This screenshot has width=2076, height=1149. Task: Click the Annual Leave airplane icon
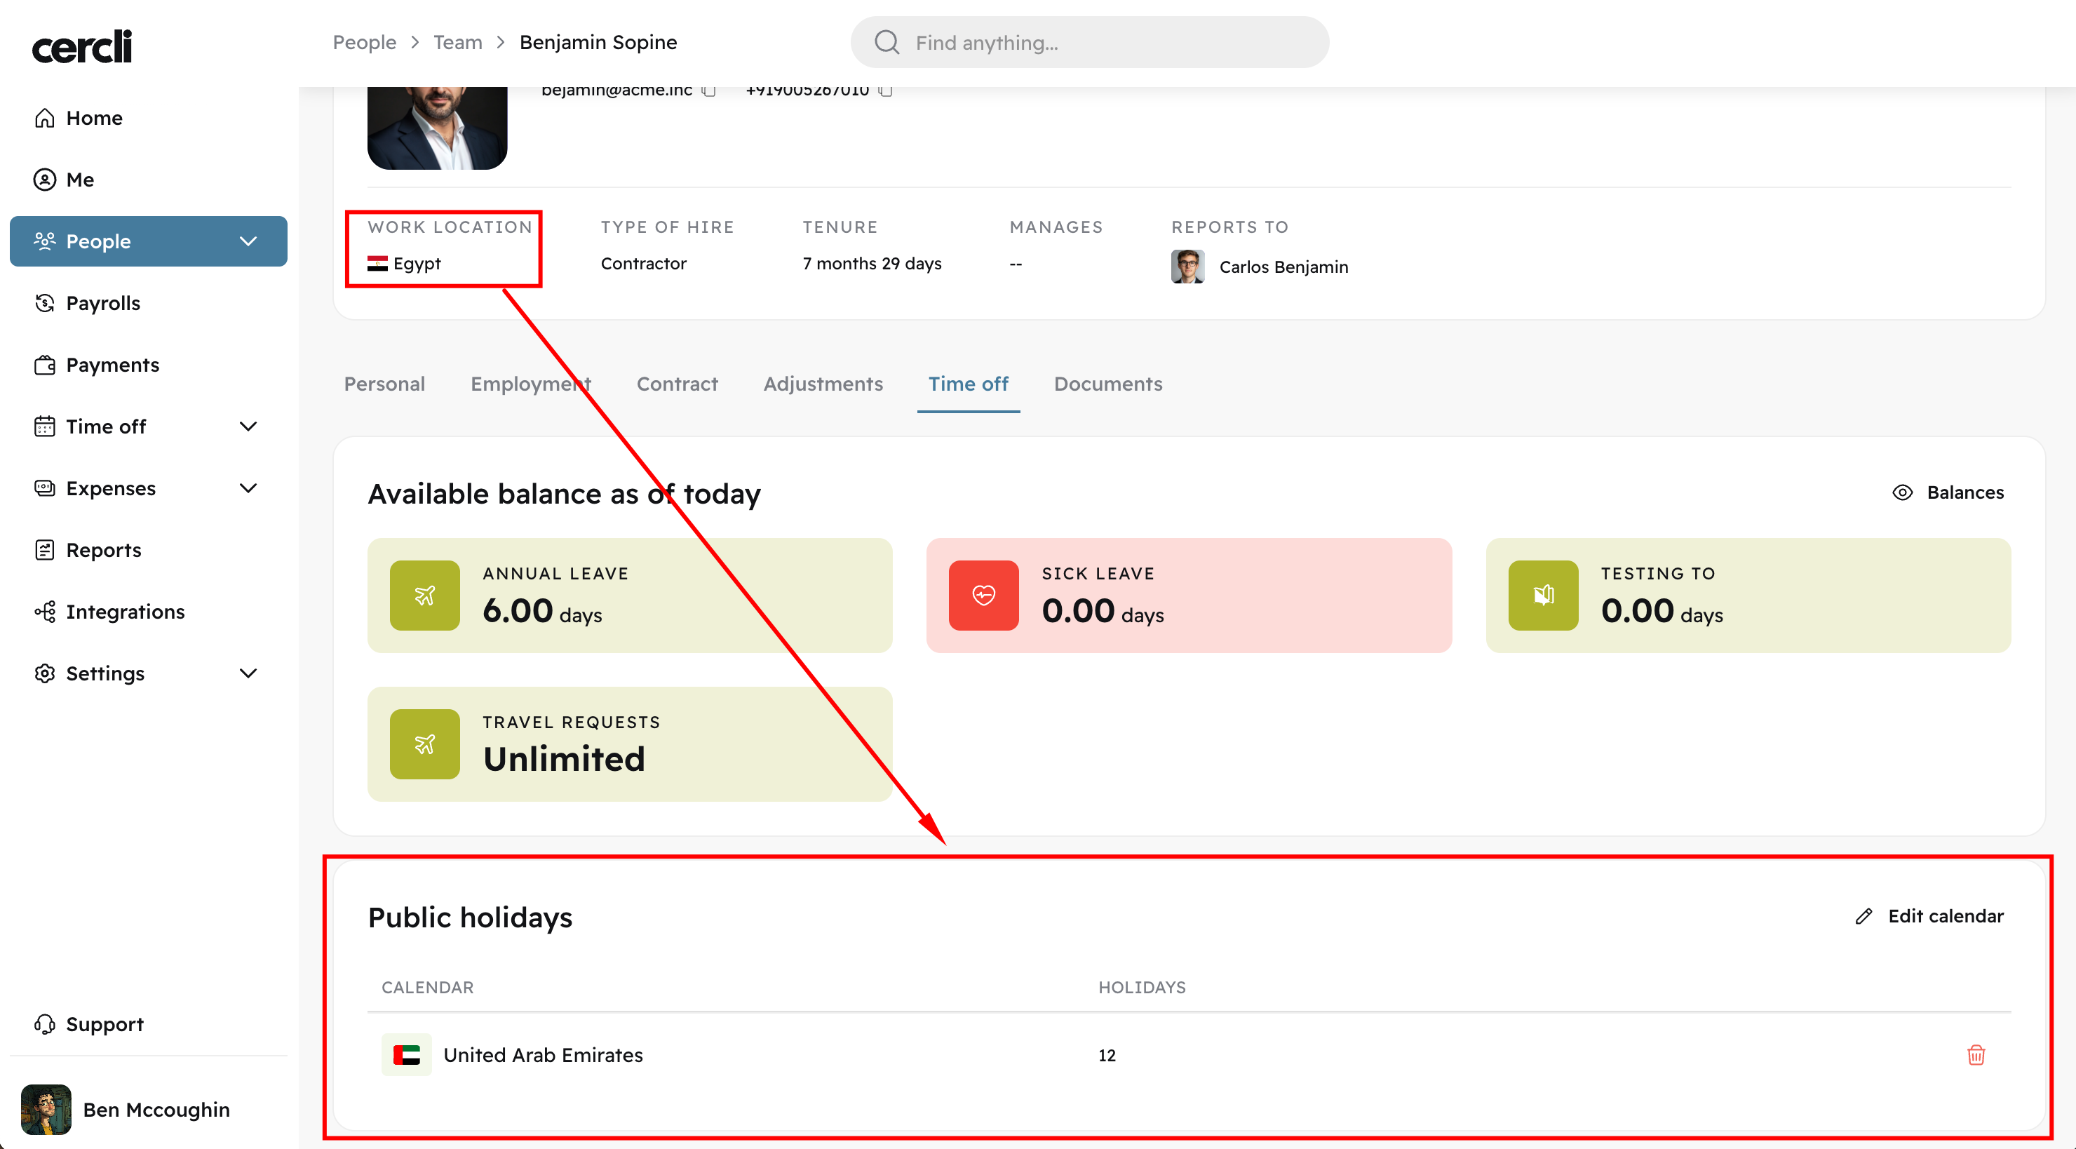pyautogui.click(x=425, y=596)
